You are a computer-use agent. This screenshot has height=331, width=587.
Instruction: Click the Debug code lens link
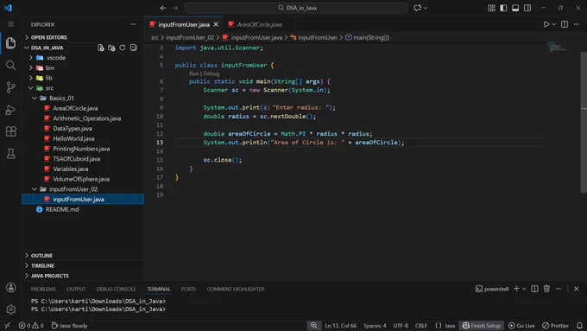click(x=211, y=73)
